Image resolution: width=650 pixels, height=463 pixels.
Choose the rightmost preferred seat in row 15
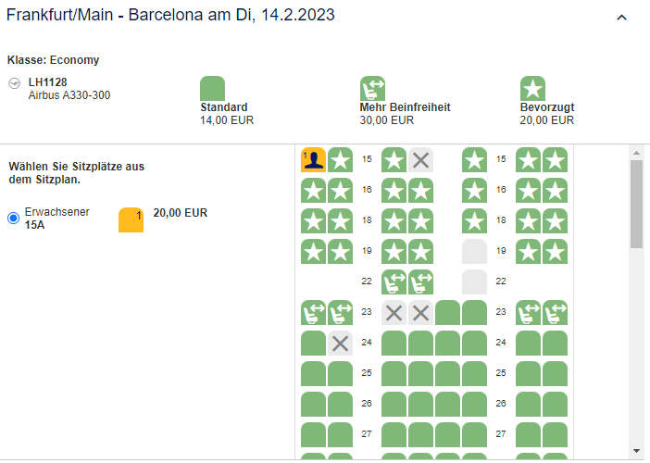pyautogui.click(x=556, y=159)
